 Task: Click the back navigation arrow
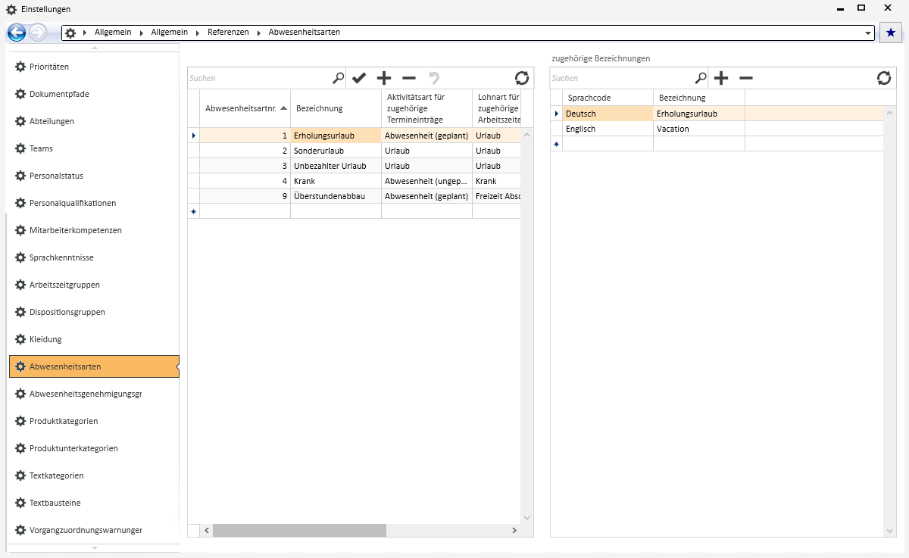tap(17, 33)
